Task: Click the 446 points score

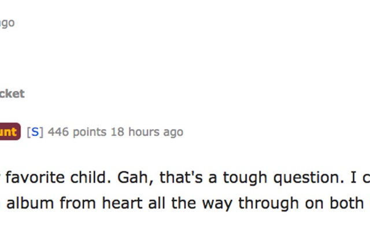Action: (x=77, y=132)
